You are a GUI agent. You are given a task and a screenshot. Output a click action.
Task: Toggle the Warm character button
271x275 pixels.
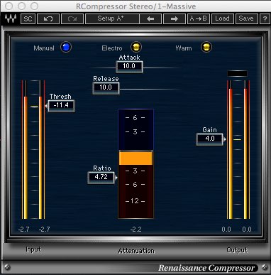click(206, 47)
